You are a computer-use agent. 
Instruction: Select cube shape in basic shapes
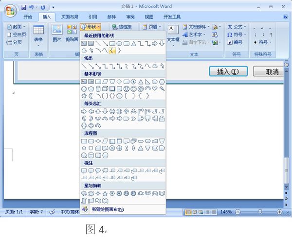(x=105, y=88)
